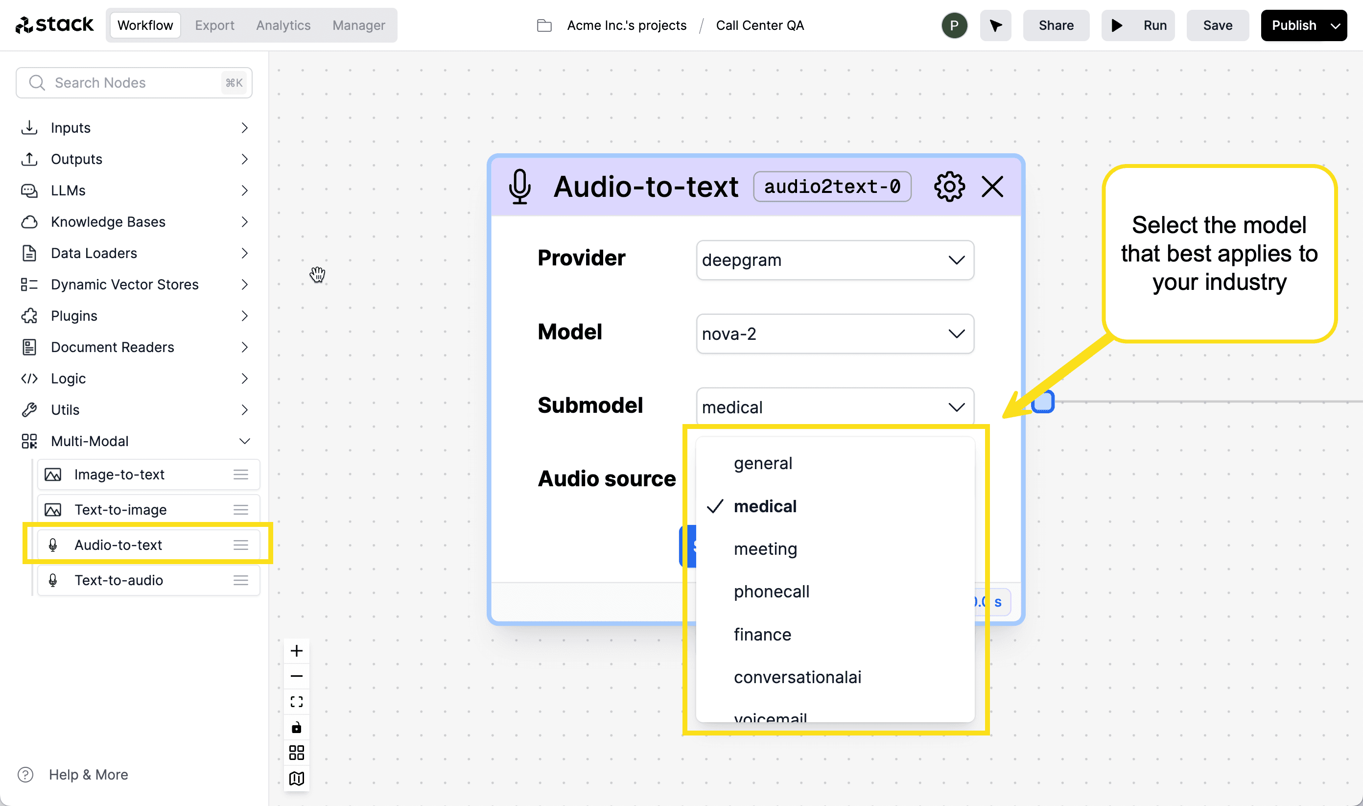Select the cursor pointer tool button
Image resolution: width=1363 pixels, height=806 pixels.
(x=995, y=25)
